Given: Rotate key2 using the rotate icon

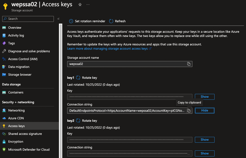Looking at the screenshot, I should pos(78,121).
